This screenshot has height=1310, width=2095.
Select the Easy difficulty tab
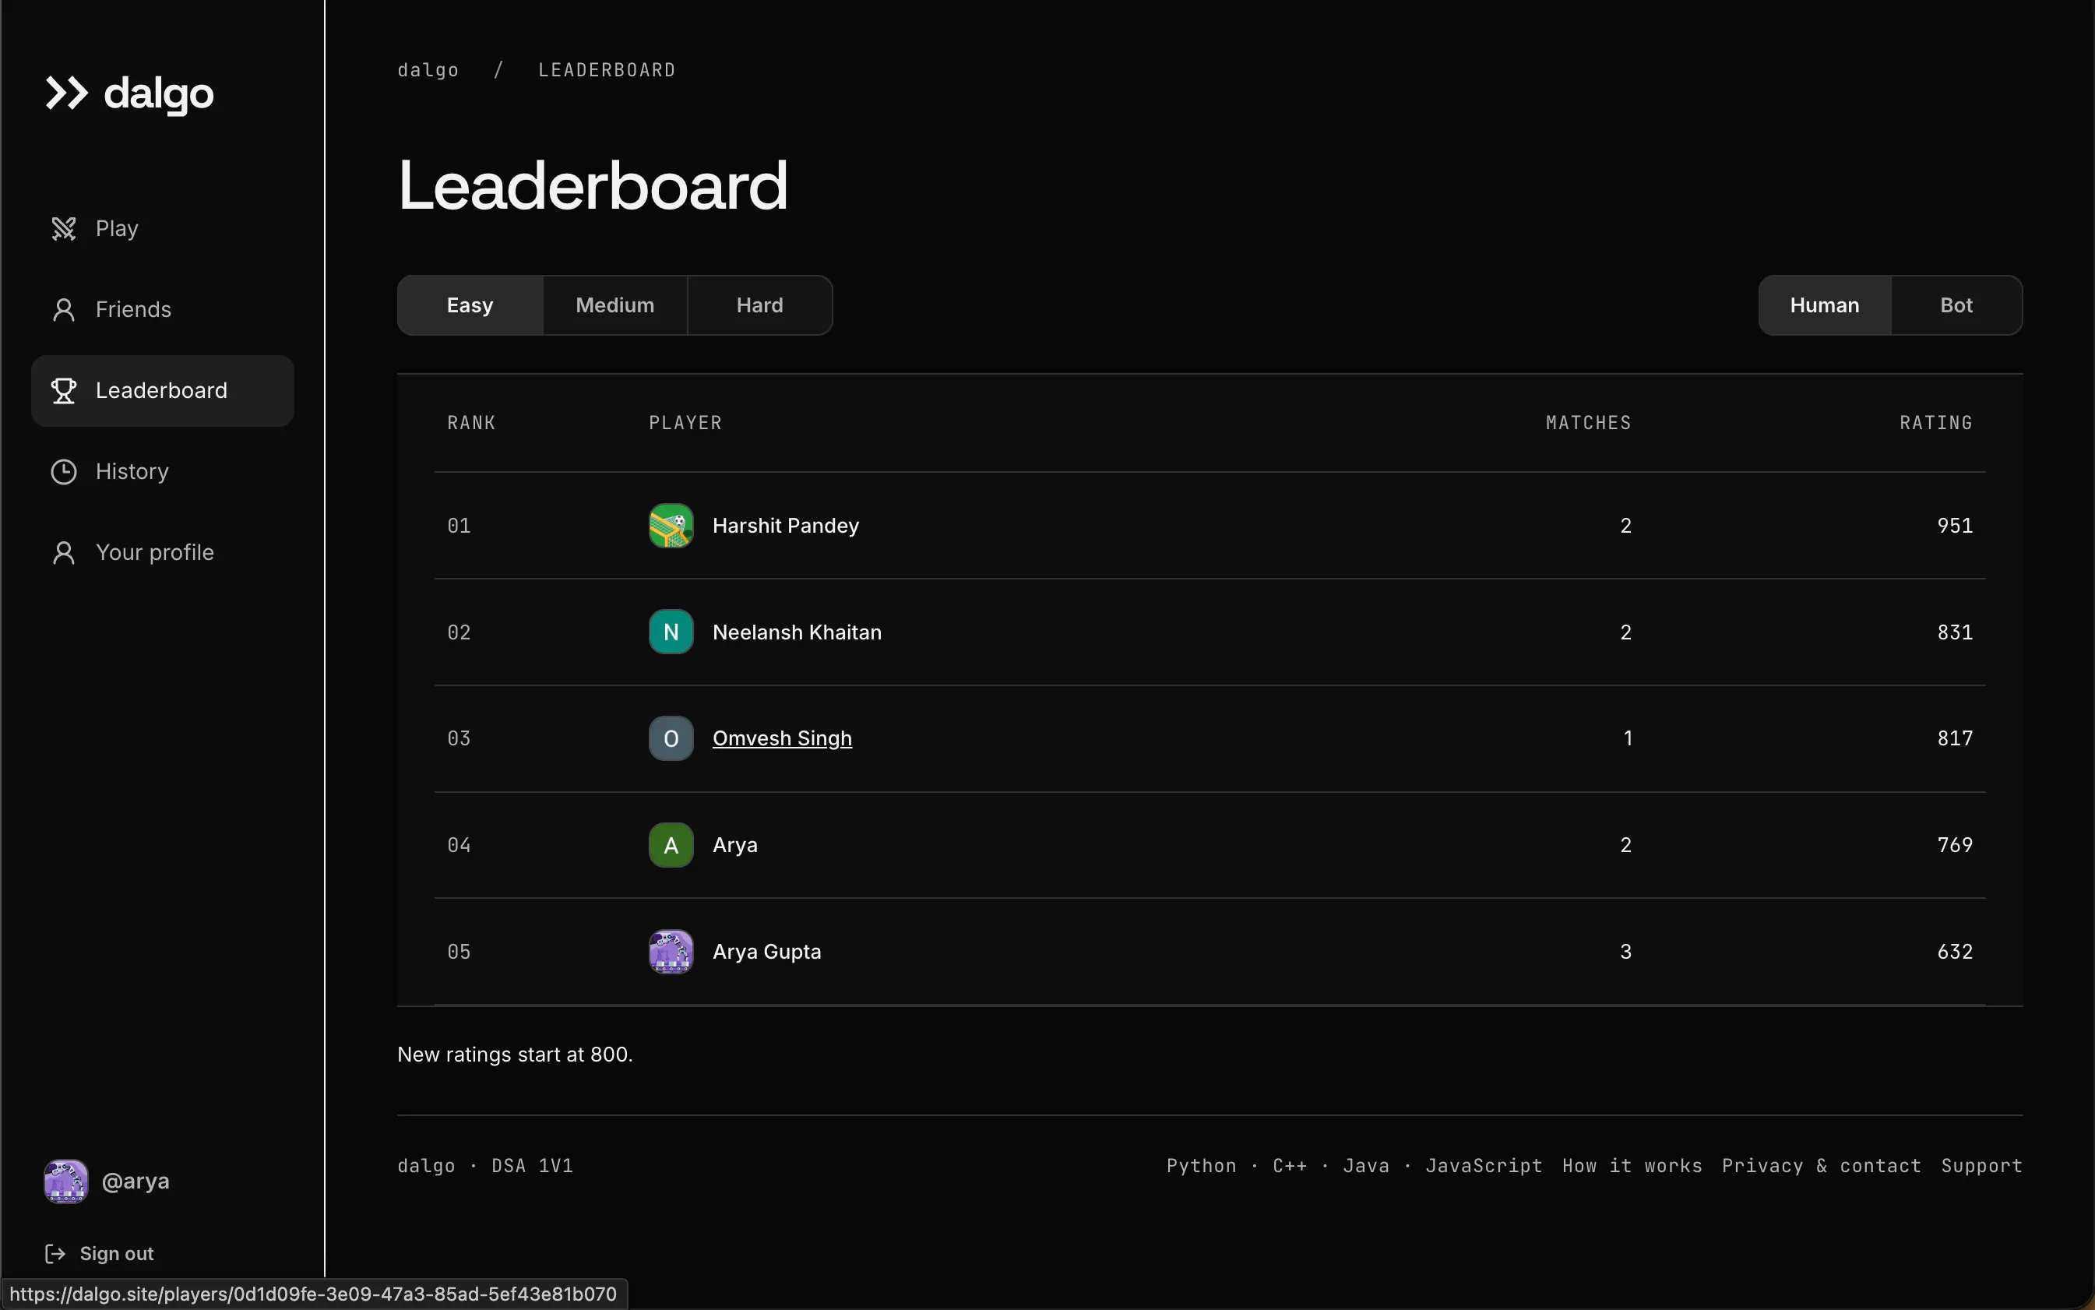(470, 305)
